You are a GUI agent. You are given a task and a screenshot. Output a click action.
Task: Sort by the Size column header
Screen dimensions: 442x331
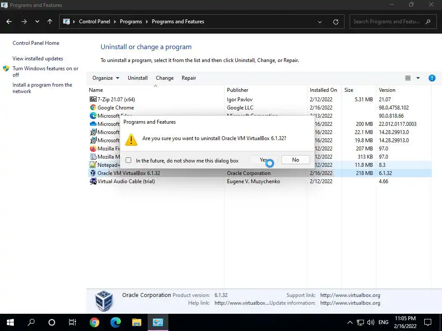point(349,90)
